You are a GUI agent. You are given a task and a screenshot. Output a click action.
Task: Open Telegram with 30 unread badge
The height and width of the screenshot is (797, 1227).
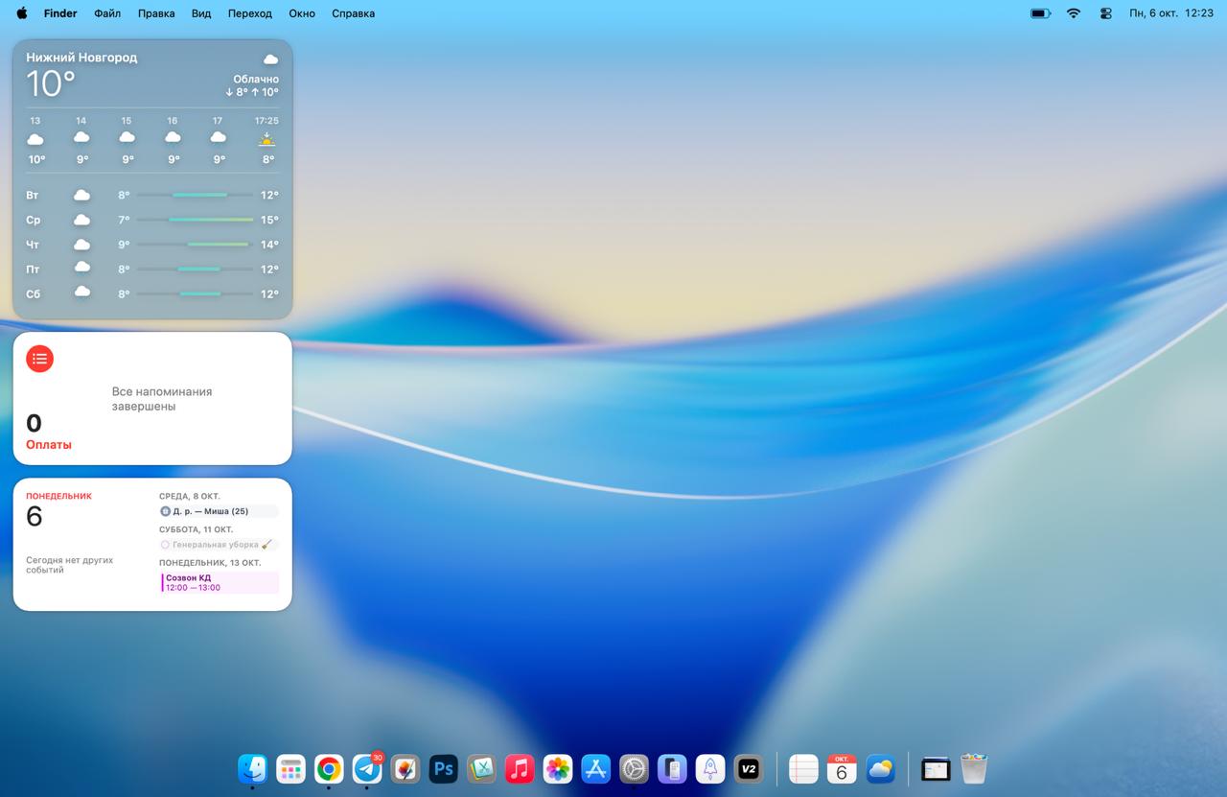[367, 769]
